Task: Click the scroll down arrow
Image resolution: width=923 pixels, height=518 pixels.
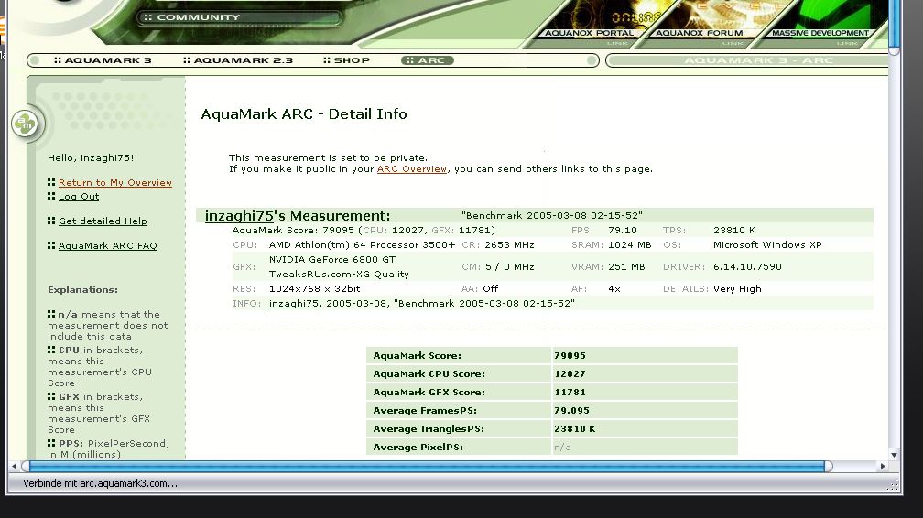Action: [894, 455]
